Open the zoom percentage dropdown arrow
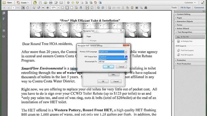The image size is (207, 116). click(x=58, y=8)
